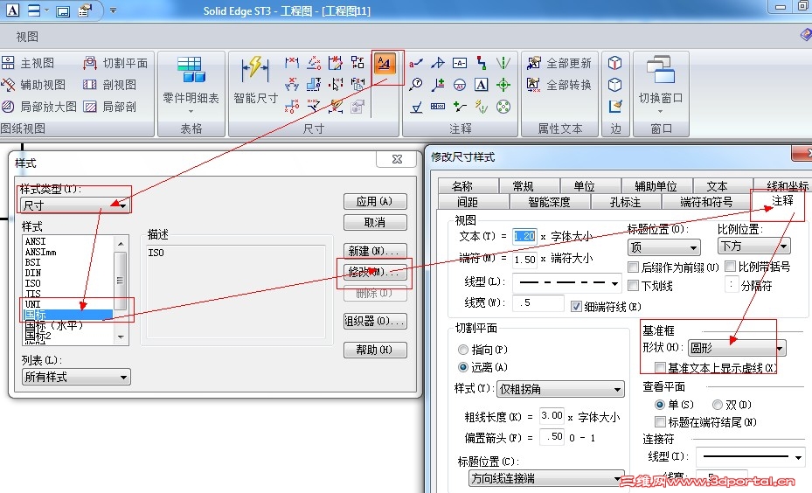Click the Balloon annotation icon
This screenshot has width=812, height=493.
click(x=415, y=85)
